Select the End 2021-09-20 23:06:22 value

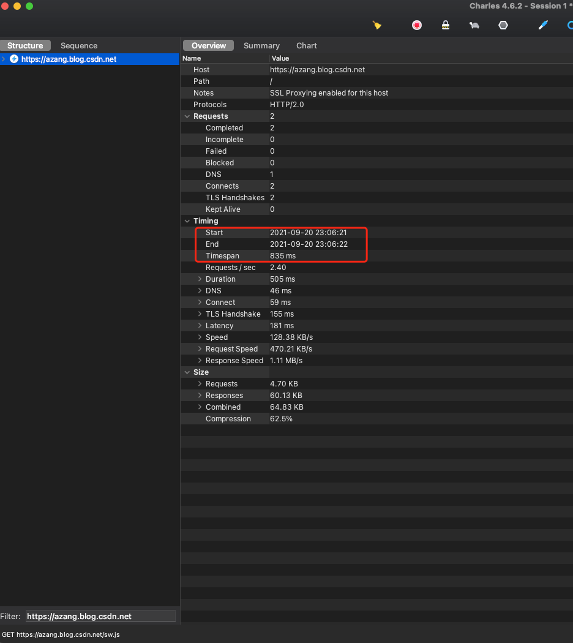click(309, 244)
